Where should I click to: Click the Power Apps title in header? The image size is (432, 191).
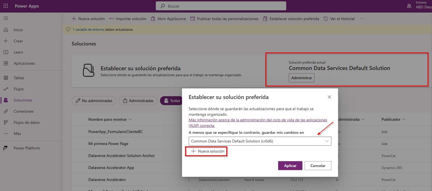point(27,6)
